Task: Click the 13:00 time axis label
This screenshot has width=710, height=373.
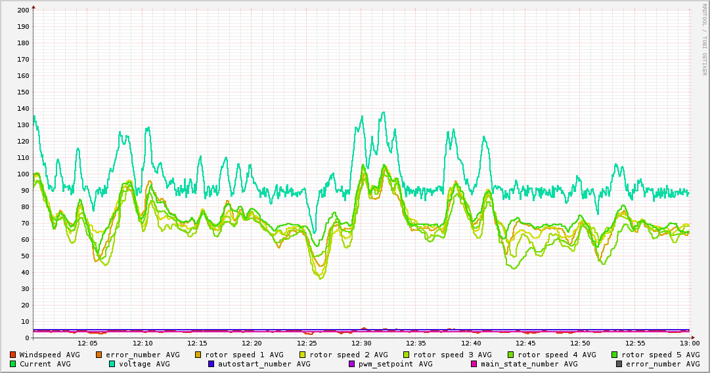Action: pos(689,343)
